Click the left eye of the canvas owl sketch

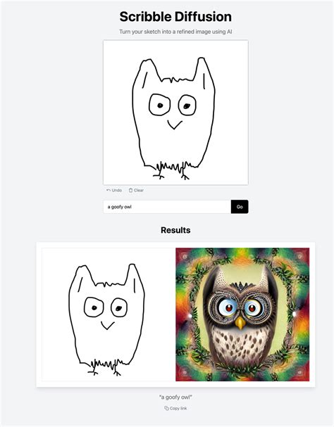coord(160,105)
